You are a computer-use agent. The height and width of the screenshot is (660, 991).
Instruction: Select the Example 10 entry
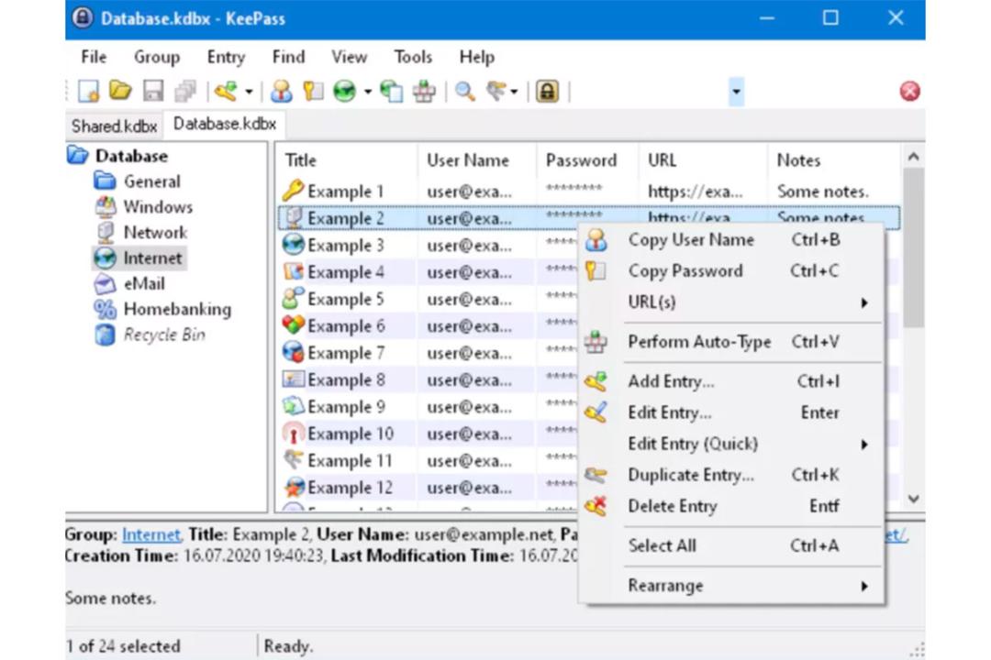350,434
